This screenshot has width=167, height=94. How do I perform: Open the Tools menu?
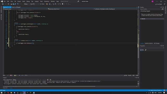click(x=41, y=1)
